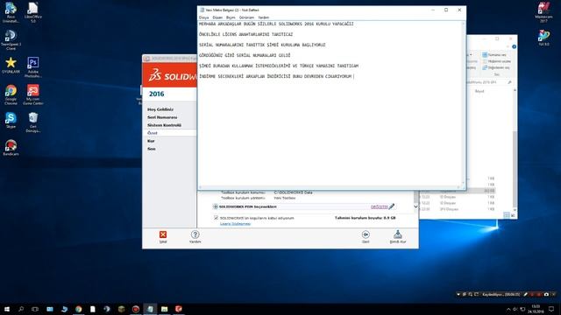
Task: Show hidden tray icons chevron
Action: (508, 309)
